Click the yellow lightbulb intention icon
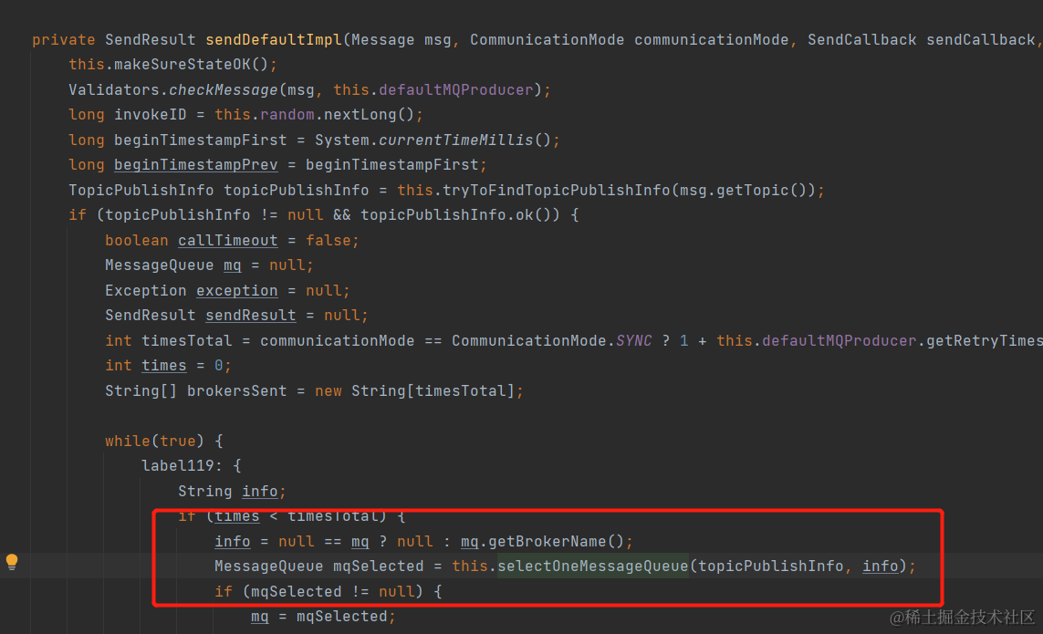1043x634 pixels. (12, 562)
